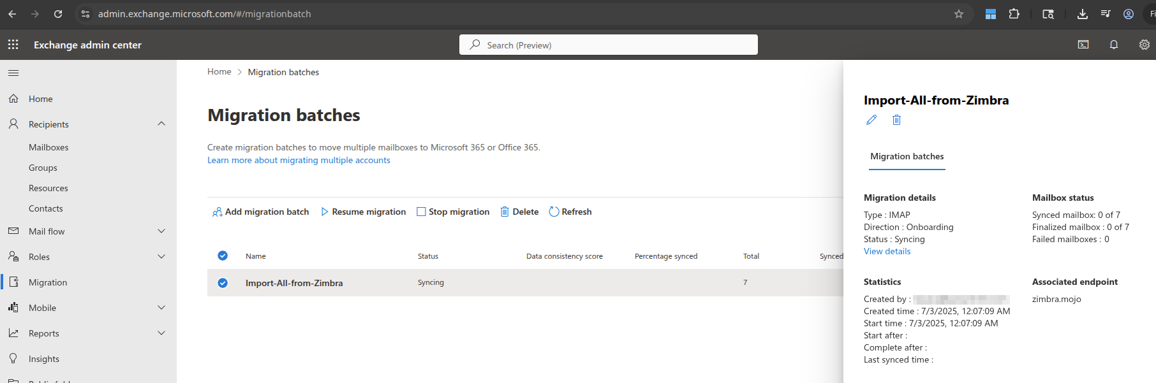1156x383 pixels.
Task: Open Groups in the sidebar
Action: [x=43, y=168]
